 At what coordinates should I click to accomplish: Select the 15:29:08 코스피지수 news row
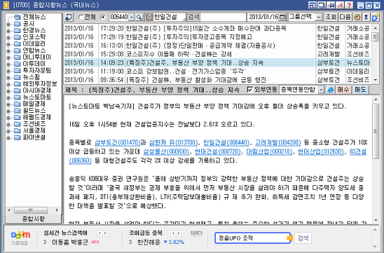217,54
